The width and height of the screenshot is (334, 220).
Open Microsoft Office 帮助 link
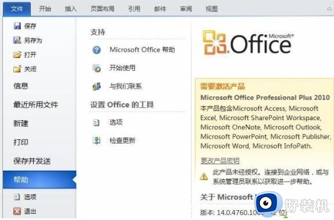click(x=142, y=50)
